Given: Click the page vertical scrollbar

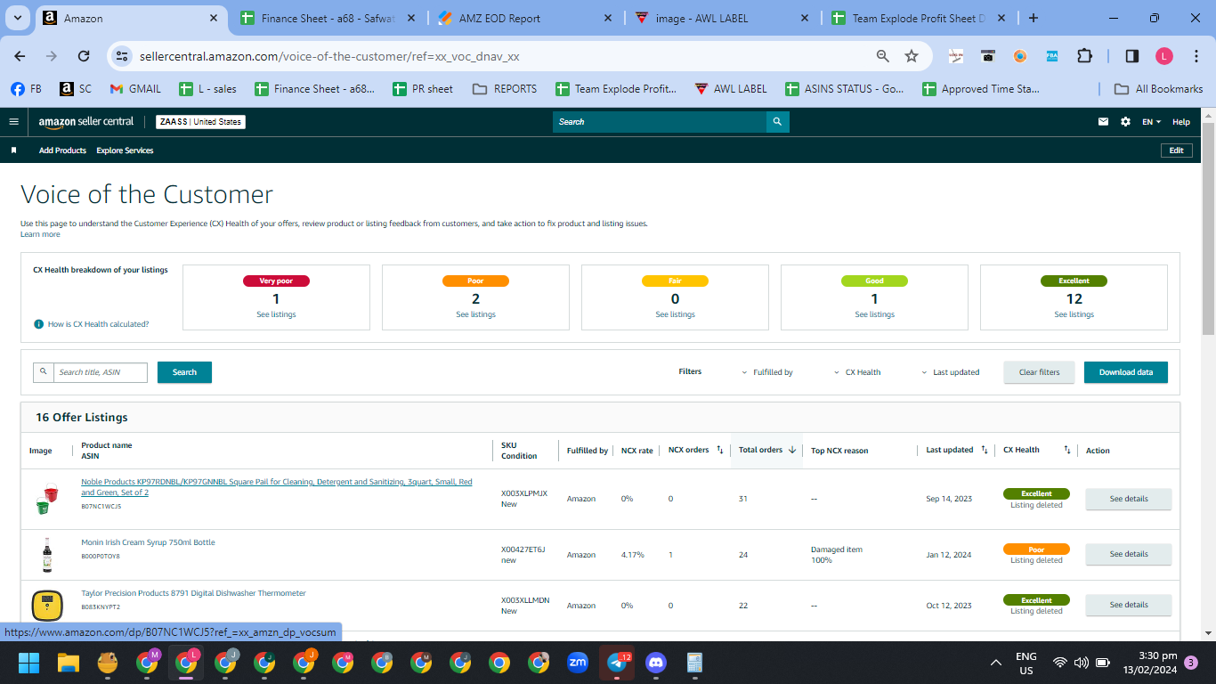Looking at the screenshot, I should pyautogui.click(x=1208, y=227).
